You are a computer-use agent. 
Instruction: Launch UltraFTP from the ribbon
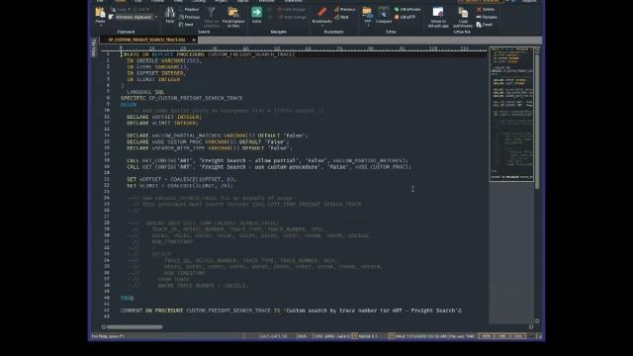pyautogui.click(x=405, y=17)
